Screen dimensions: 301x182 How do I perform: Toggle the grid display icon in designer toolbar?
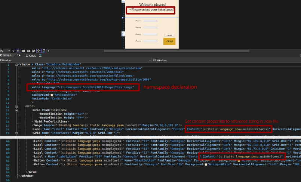[x=23, y=50]
